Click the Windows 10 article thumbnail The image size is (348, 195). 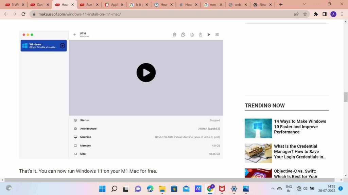258,128
